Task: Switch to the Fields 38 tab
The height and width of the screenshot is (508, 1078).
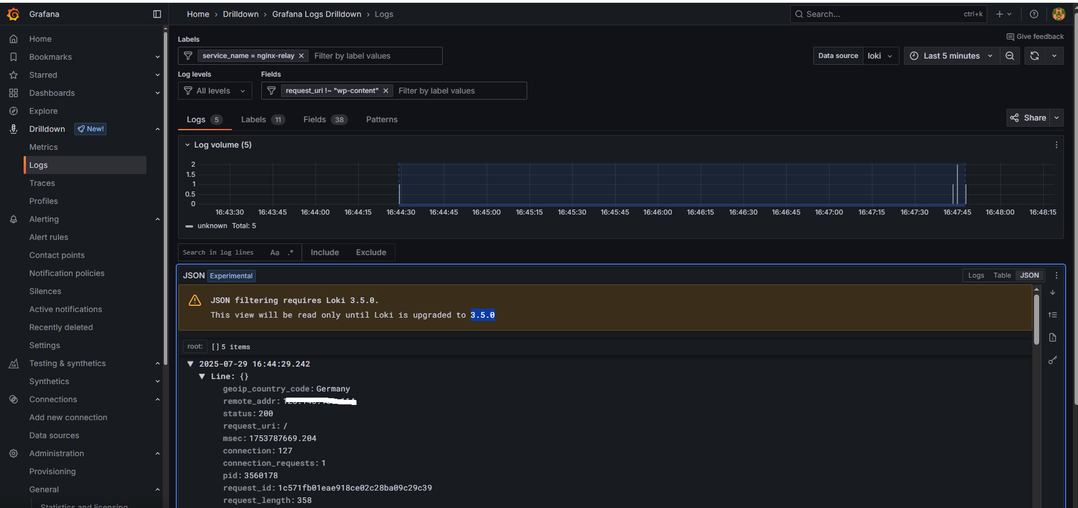Action: 325,119
